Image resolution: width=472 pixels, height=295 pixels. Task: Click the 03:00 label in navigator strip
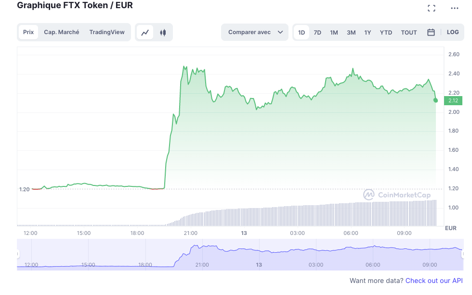tap(316, 265)
